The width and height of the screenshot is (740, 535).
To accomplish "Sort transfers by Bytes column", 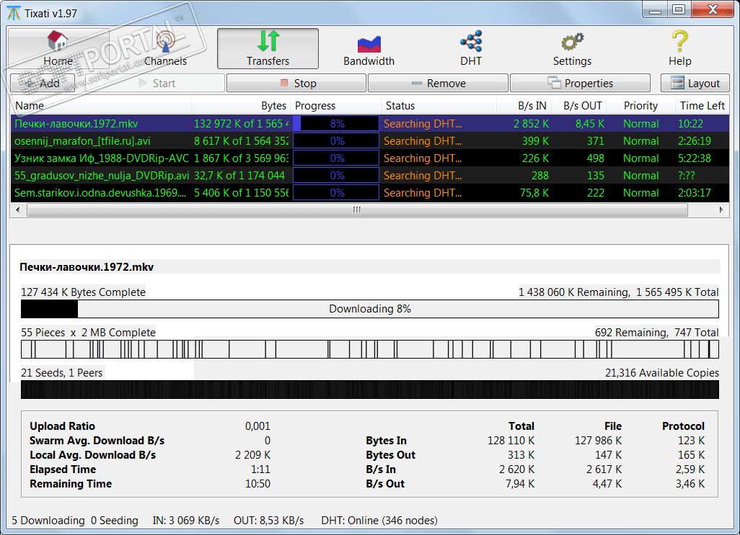I will 240,106.
